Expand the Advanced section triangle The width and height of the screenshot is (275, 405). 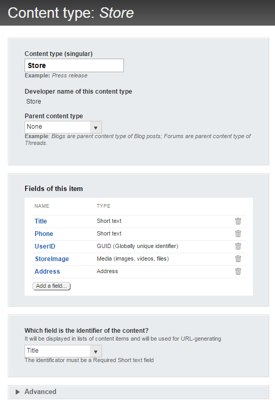click(x=18, y=392)
